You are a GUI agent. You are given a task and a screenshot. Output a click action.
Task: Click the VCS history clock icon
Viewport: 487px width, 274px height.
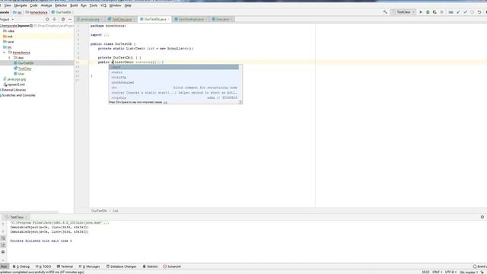pos(472,12)
